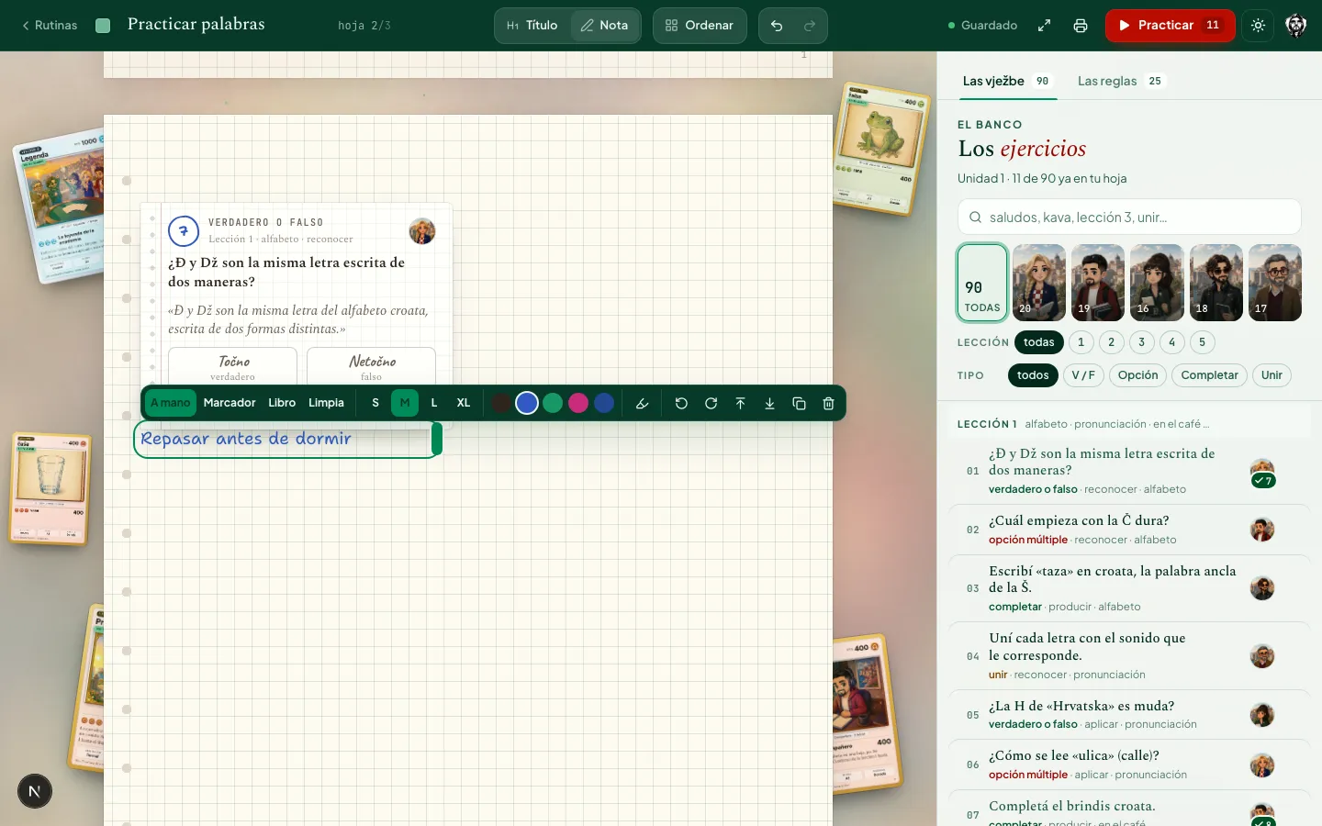Filter exercises by V/F type
This screenshot has width=1322, height=826.
coord(1083,375)
